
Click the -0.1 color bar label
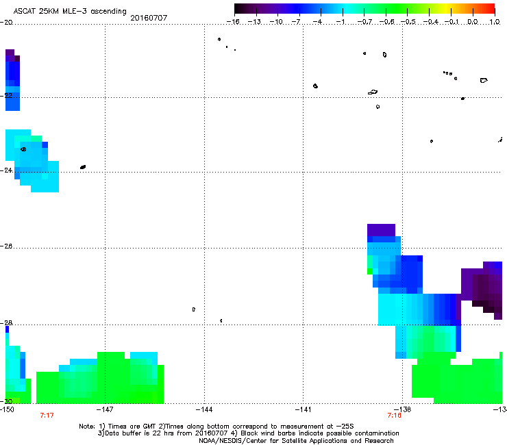pos(452,22)
